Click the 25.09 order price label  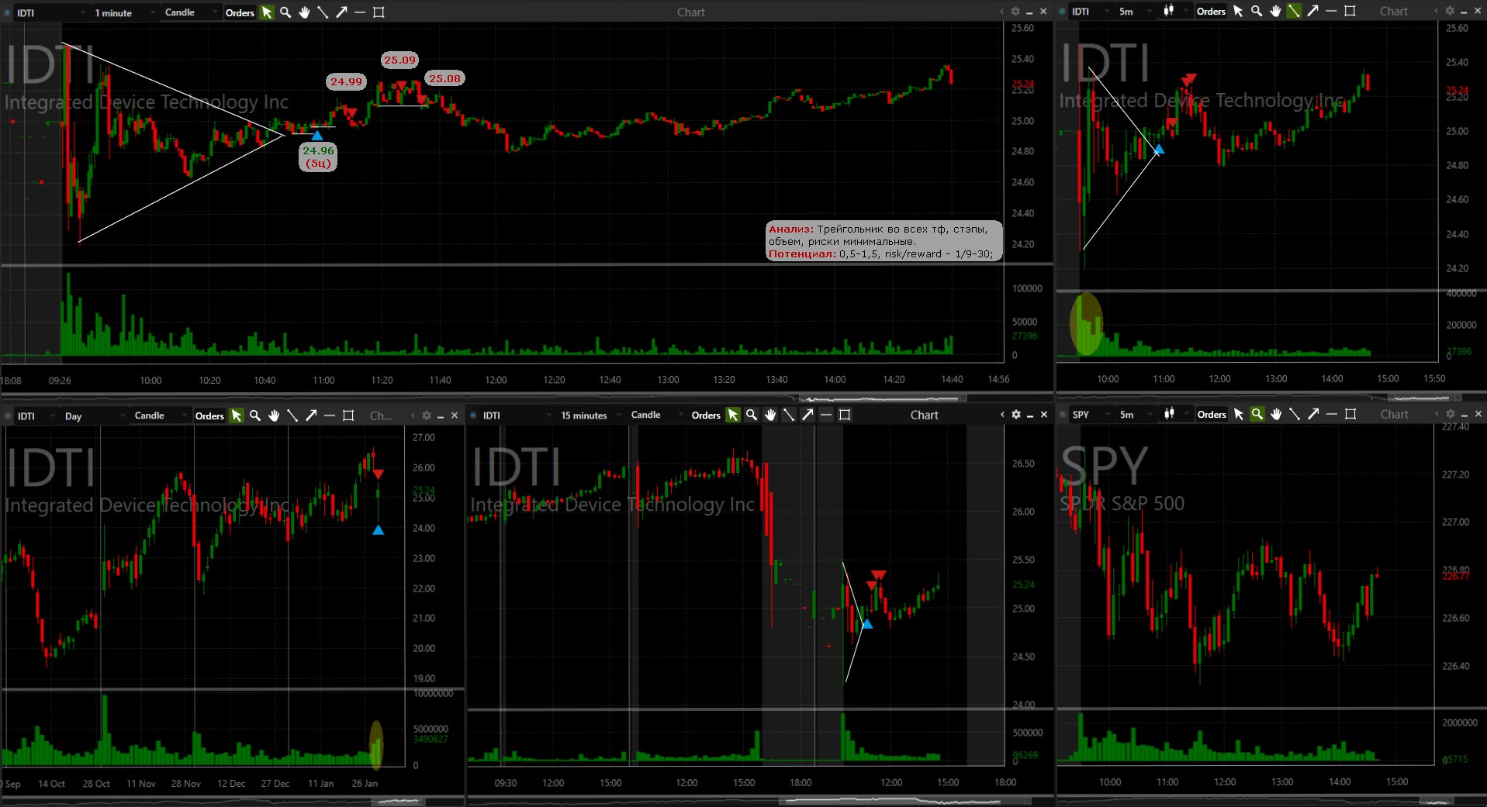400,60
